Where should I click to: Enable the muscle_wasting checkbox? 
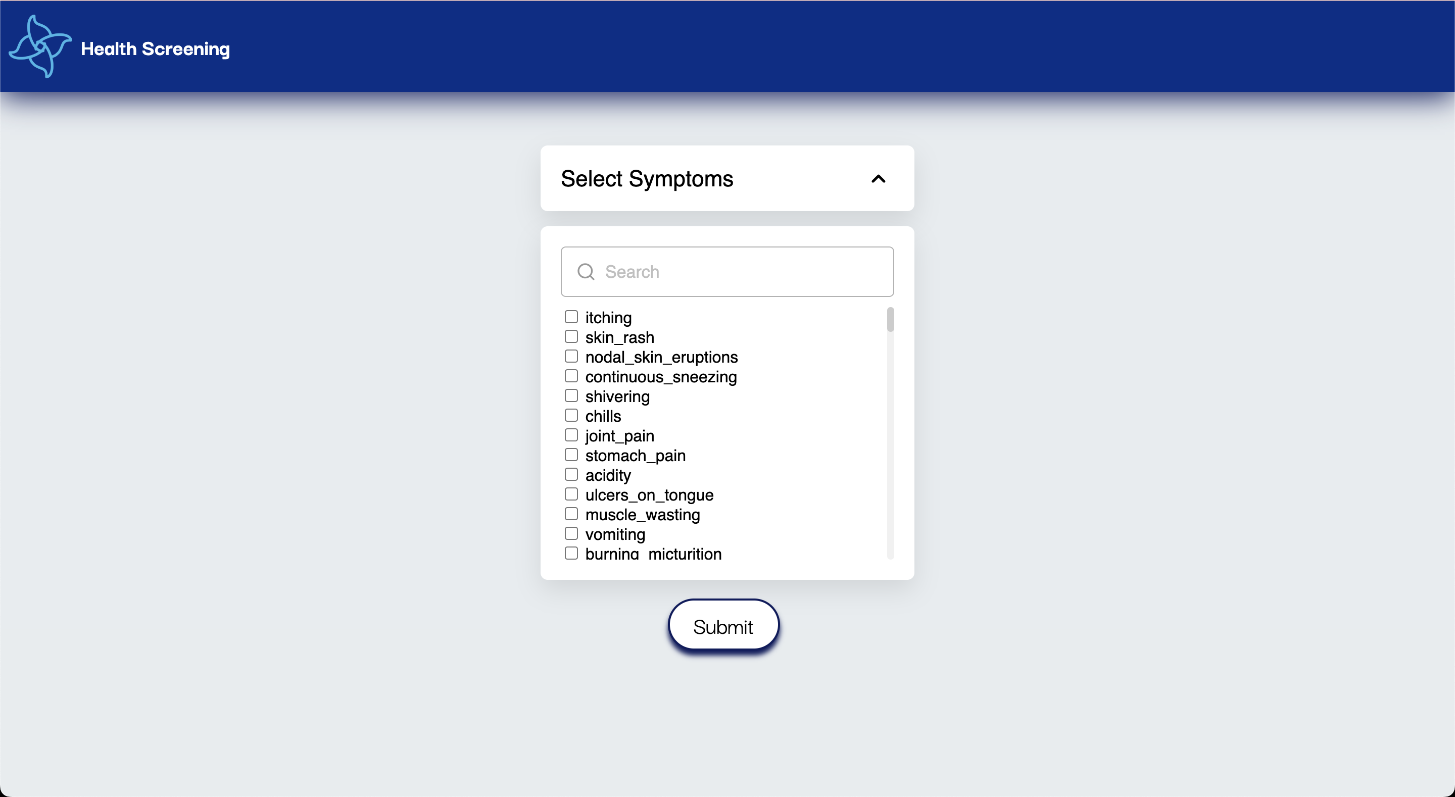(x=571, y=514)
